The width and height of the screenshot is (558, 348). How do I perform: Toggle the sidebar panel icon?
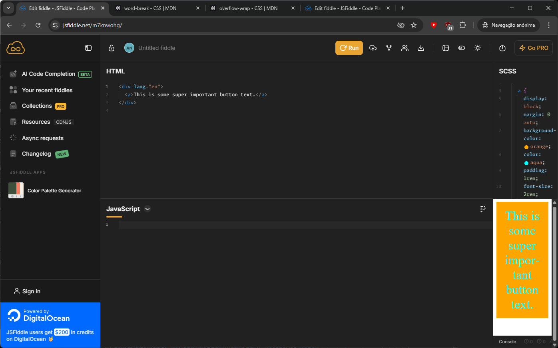pos(88,48)
